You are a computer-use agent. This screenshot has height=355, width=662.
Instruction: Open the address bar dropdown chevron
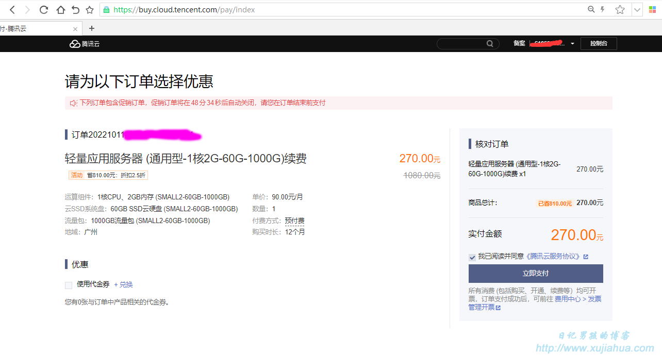(x=637, y=10)
